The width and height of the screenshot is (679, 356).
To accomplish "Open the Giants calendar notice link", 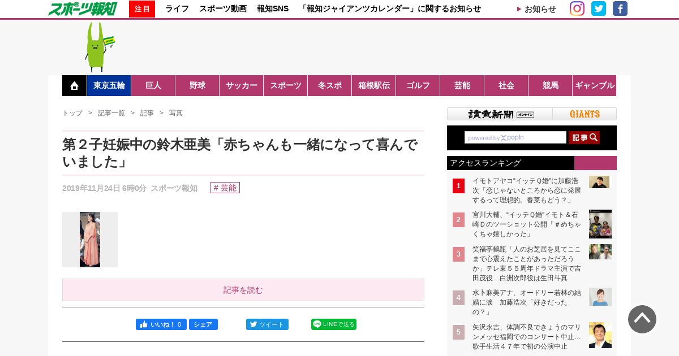I will pos(390,9).
